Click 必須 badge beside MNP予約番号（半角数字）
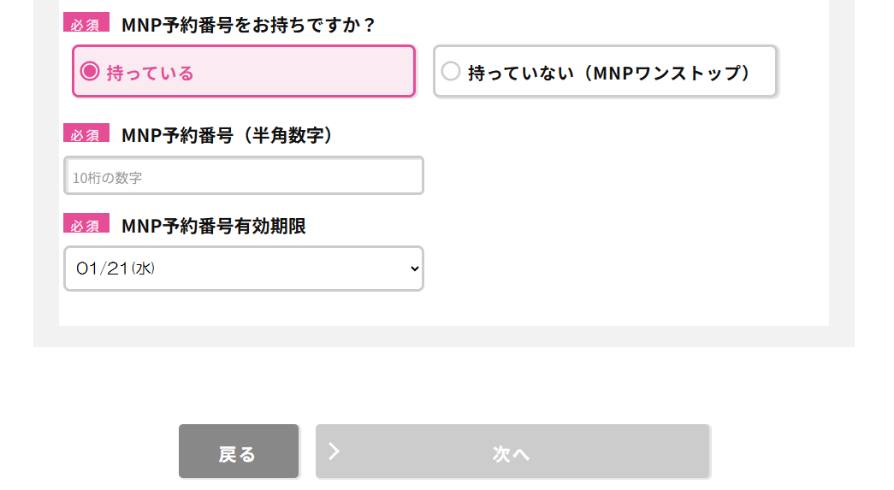 click(86, 134)
